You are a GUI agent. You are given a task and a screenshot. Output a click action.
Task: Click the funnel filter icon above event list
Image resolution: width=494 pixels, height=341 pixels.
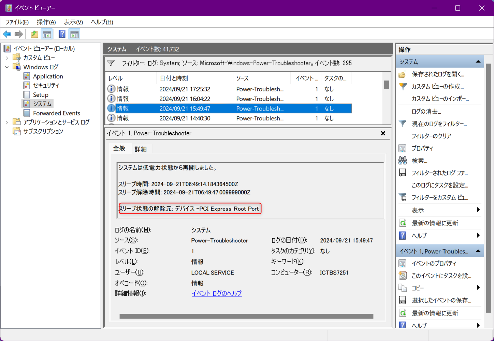pyautogui.click(x=111, y=63)
